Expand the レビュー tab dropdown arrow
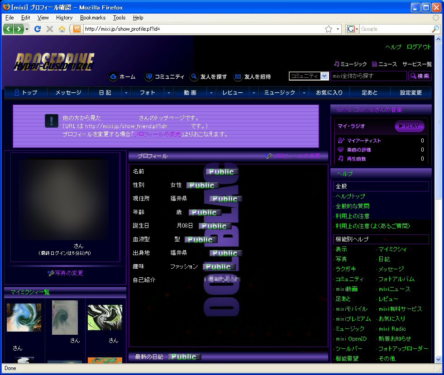Screen dimensions: 444x375 tap(254, 93)
